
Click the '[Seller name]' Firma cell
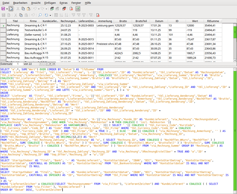(x=33, y=35)
